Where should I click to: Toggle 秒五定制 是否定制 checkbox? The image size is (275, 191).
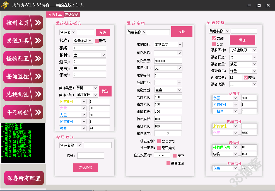point(159,141)
